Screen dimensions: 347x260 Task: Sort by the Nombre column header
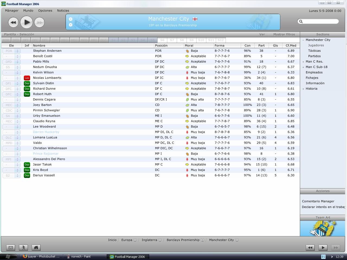coord(93,45)
